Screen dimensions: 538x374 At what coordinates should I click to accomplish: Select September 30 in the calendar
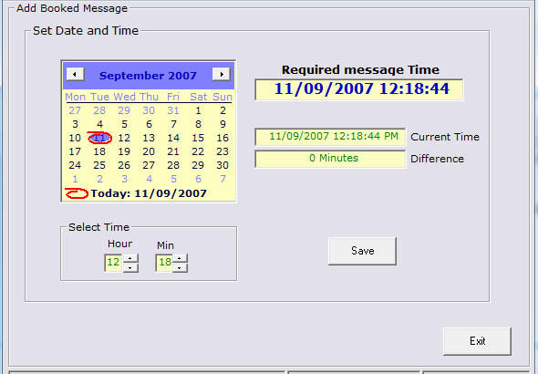222,165
